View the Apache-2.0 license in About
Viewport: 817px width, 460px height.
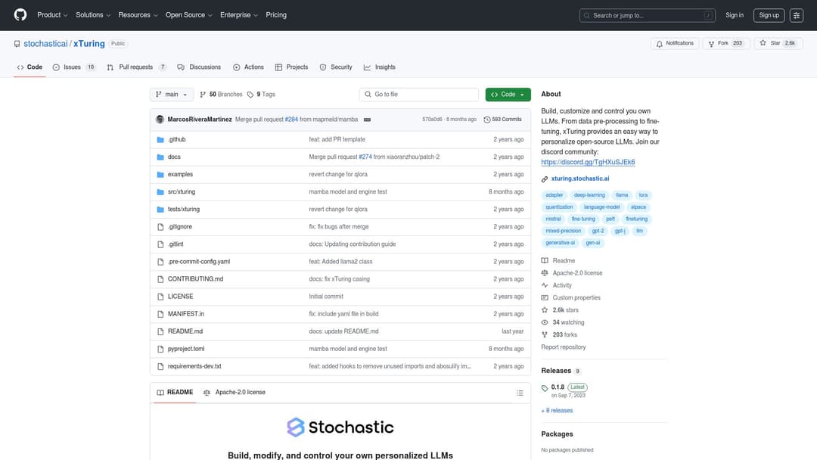[577, 273]
